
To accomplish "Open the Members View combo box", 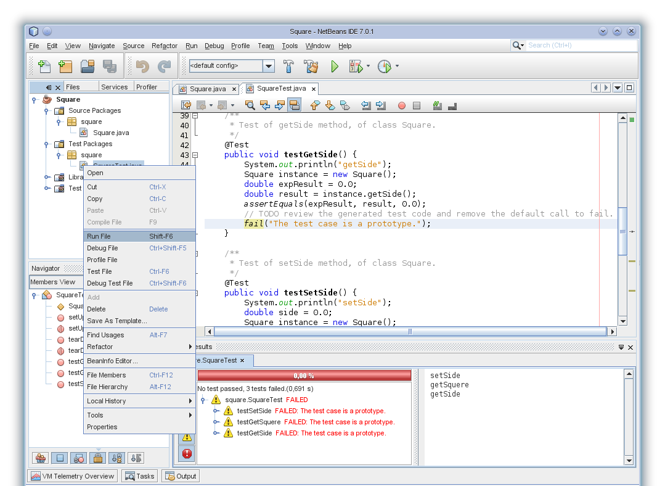I will 56,282.
